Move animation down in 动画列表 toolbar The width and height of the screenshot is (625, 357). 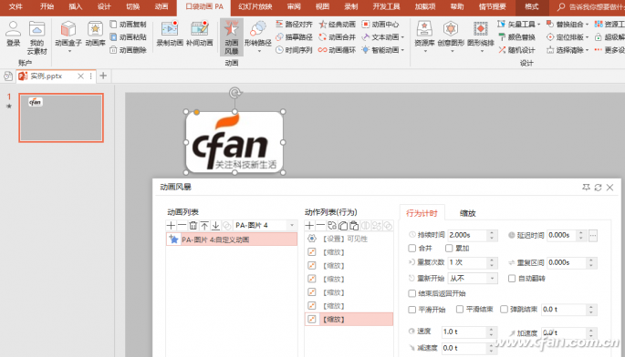pos(215,226)
